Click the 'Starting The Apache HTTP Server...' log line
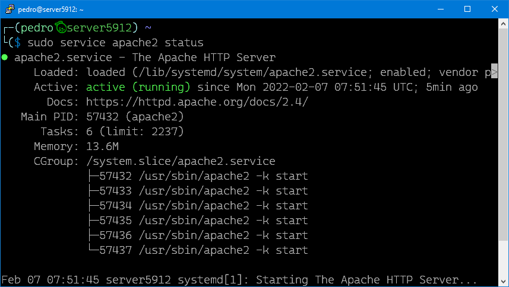 [239, 280]
